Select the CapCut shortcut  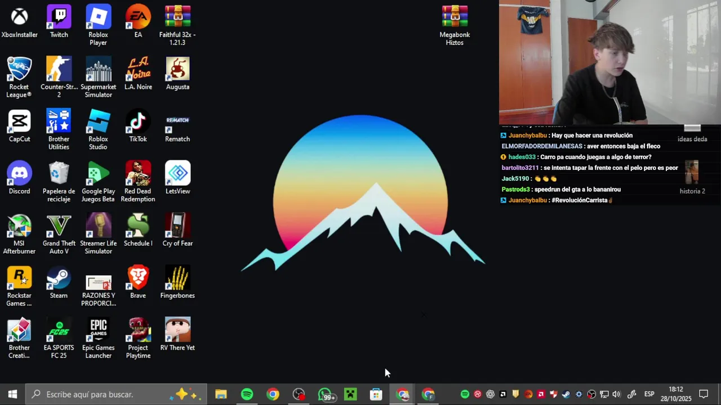tap(19, 126)
